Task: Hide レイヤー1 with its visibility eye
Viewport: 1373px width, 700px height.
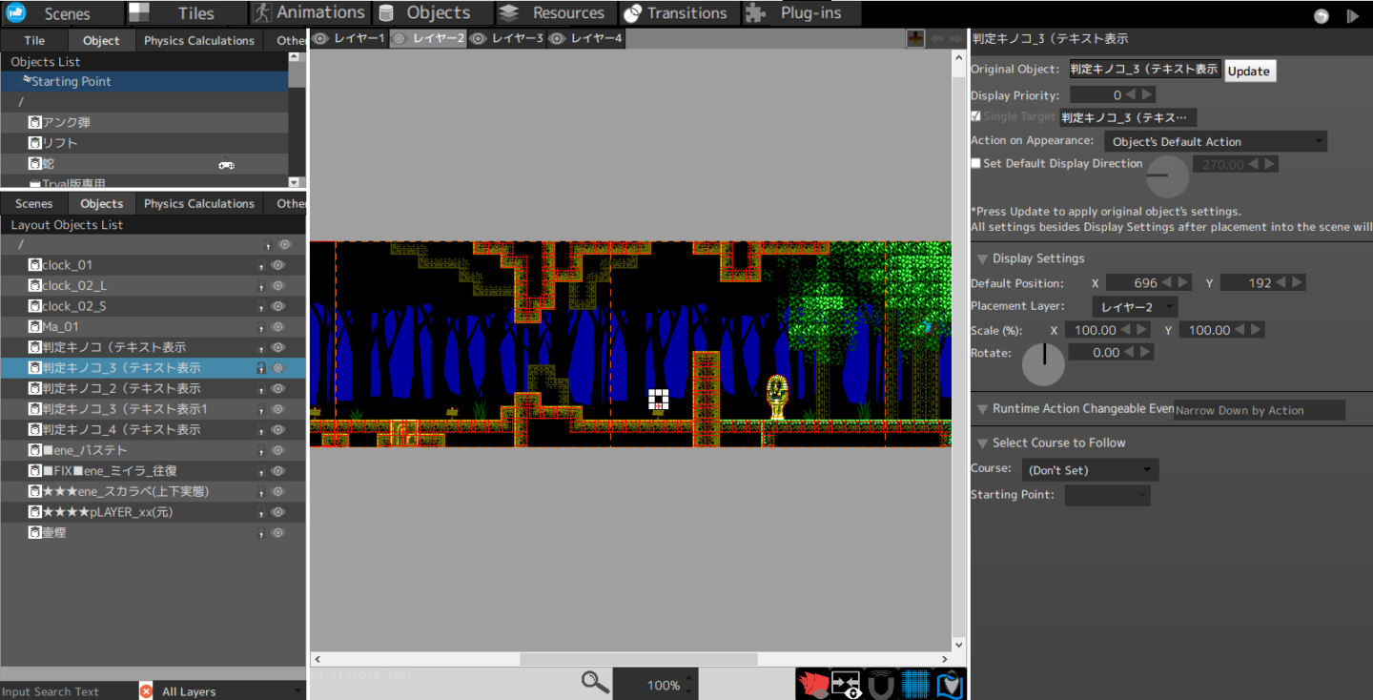Action: click(320, 38)
